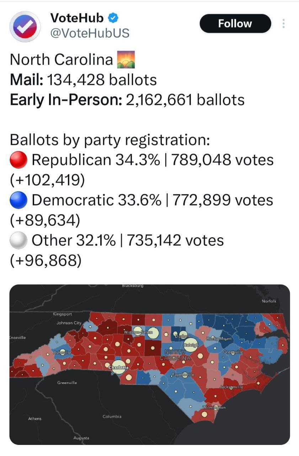Follow the VoteHub account

point(235,24)
